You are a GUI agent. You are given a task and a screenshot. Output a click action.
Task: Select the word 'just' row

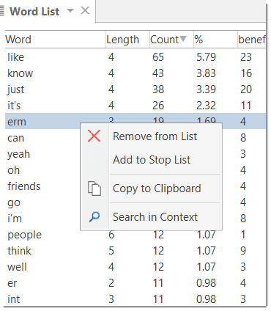pyautogui.click(x=135, y=89)
